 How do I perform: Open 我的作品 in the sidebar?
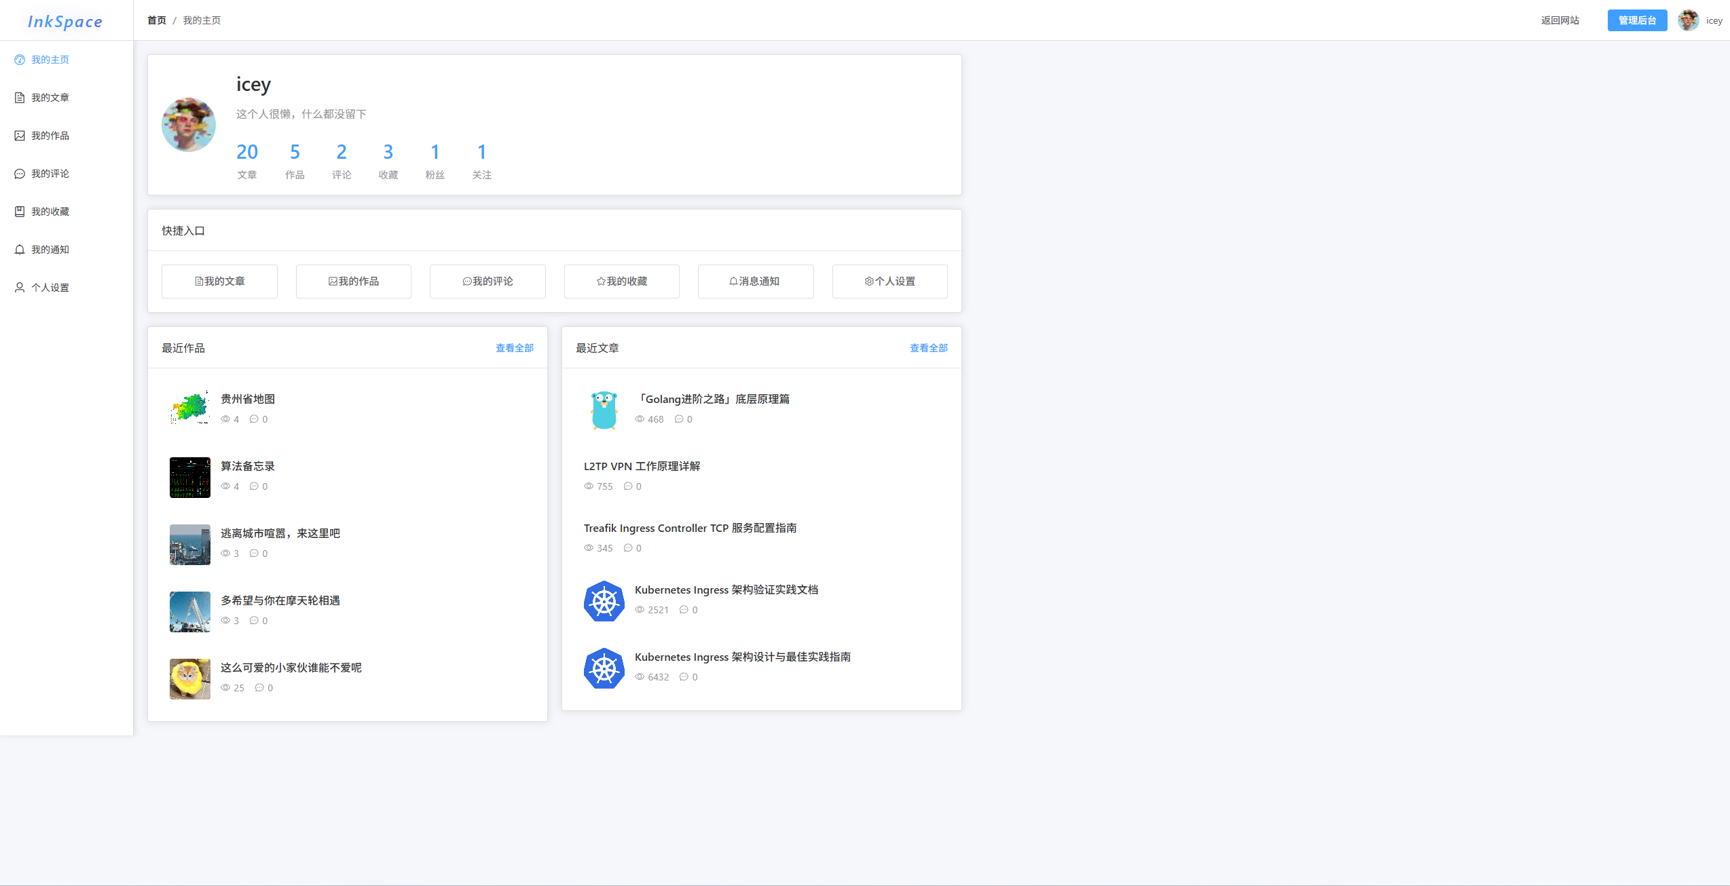[x=50, y=136]
